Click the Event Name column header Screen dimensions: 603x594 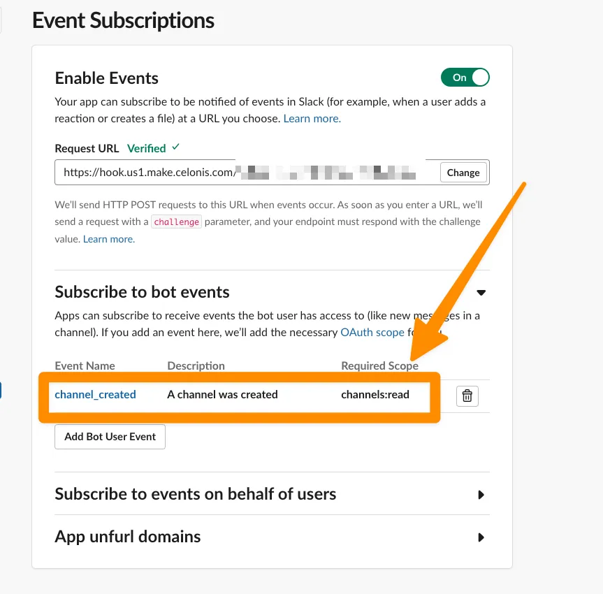click(x=85, y=365)
